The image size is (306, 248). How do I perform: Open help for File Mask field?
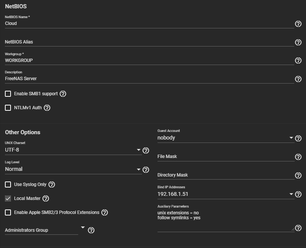[298, 157]
